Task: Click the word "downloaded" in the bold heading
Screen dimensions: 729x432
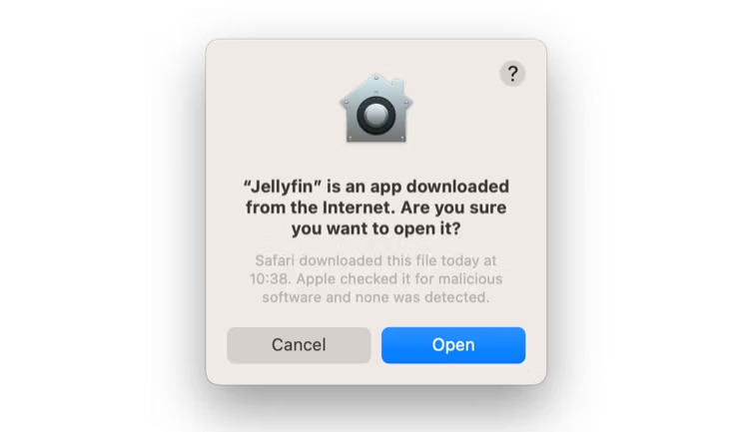Action: pyautogui.click(x=457, y=187)
